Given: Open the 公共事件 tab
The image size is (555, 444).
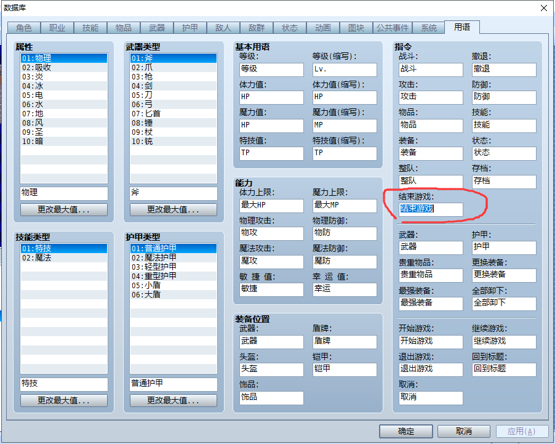Looking at the screenshot, I should pyautogui.click(x=392, y=28).
